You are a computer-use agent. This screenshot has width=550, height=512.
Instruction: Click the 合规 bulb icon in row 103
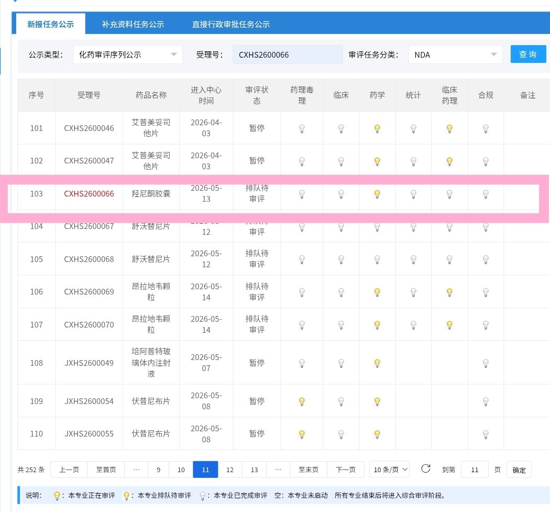click(486, 194)
